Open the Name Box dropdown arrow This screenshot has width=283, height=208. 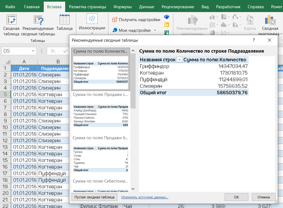(x=33, y=51)
